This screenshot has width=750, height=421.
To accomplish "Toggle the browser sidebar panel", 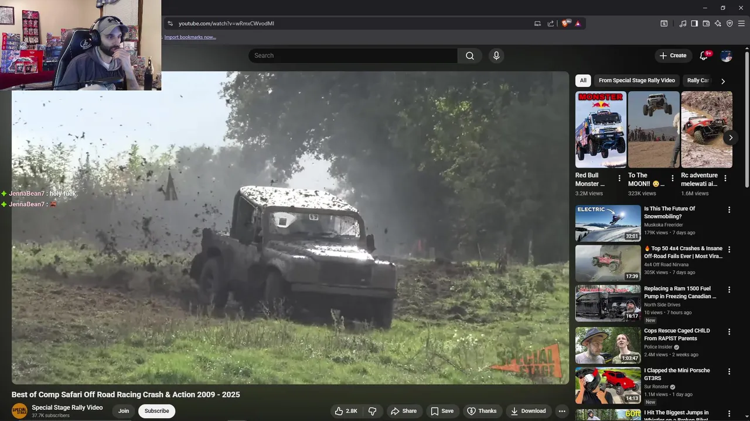I will (694, 23).
